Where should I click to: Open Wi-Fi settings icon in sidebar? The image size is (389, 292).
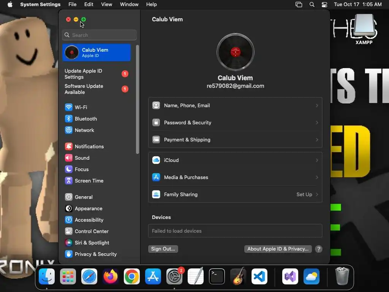click(68, 107)
